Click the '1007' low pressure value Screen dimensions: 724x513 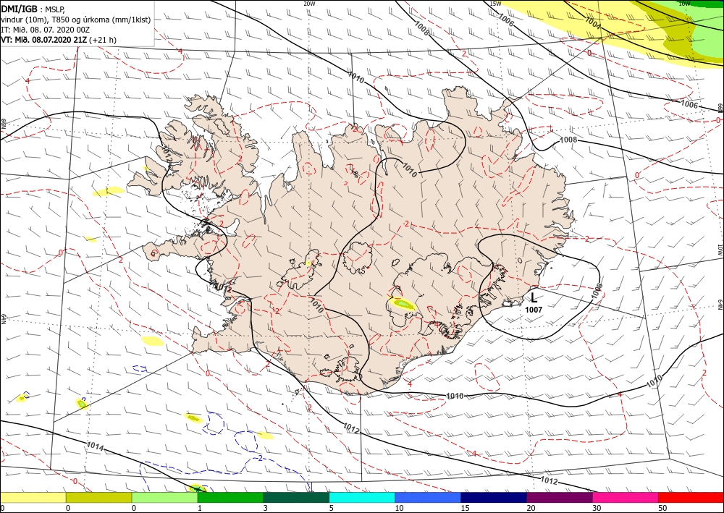(x=534, y=310)
